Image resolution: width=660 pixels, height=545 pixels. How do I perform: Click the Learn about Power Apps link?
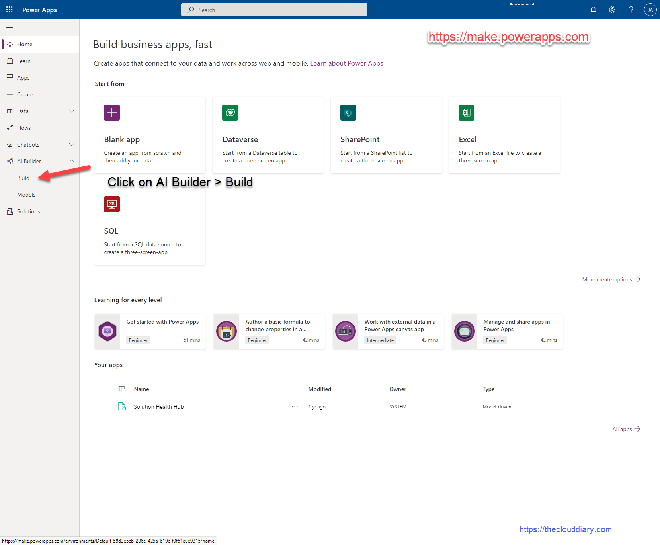coord(346,63)
